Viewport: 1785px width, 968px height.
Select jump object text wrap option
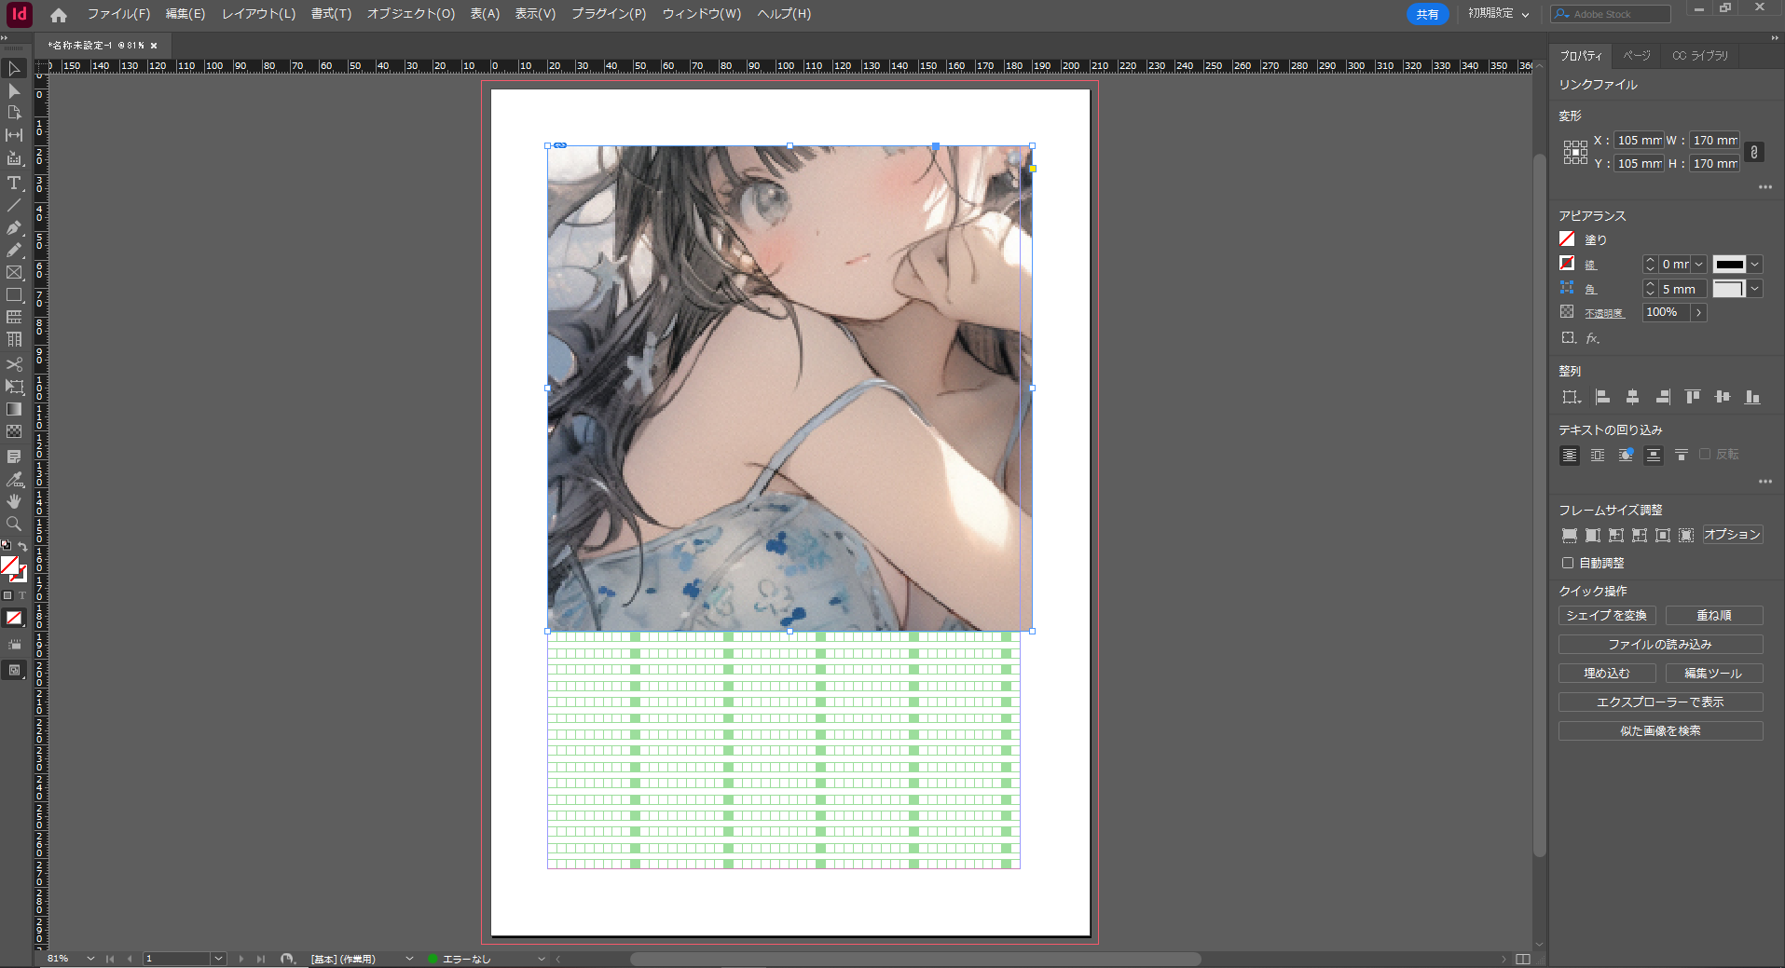(x=1654, y=455)
